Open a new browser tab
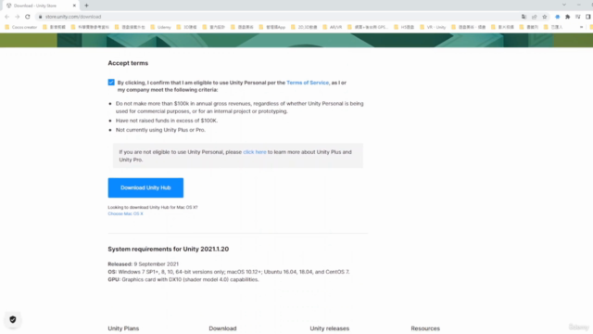The image size is (593, 334). (x=86, y=6)
